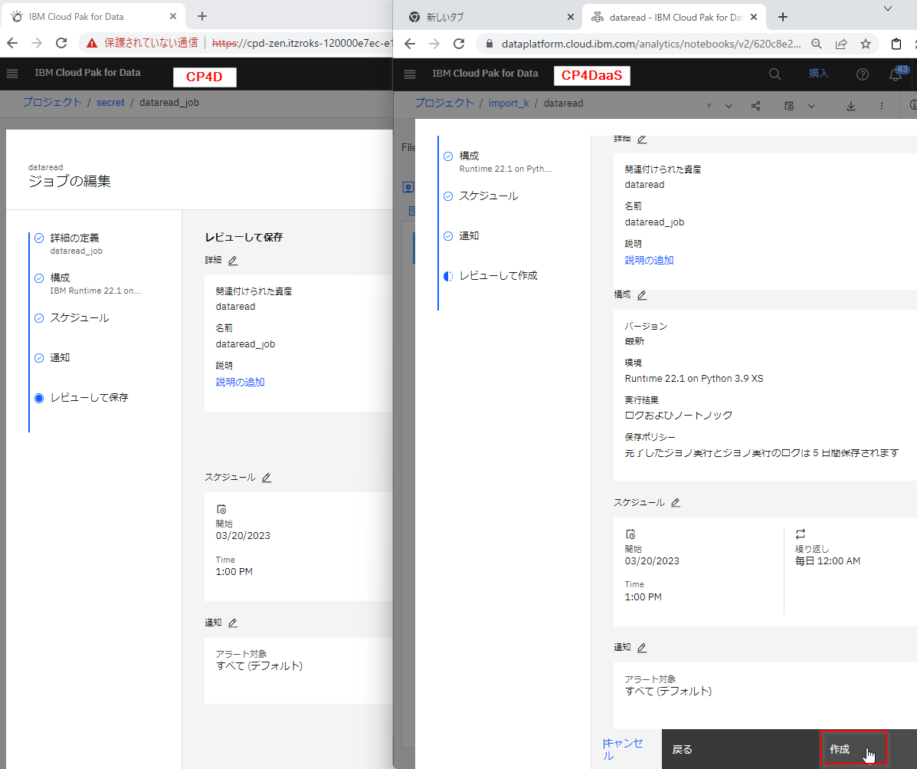The image size is (917, 769).
Task: Open tab search chevron in right browser
Action: click(888, 8)
